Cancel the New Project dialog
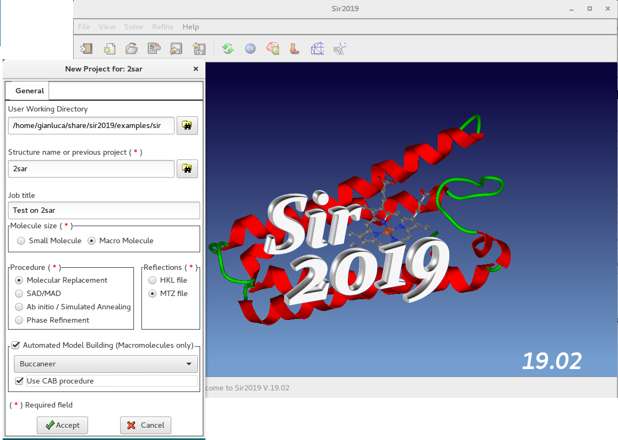The width and height of the screenshot is (618, 440). (146, 425)
